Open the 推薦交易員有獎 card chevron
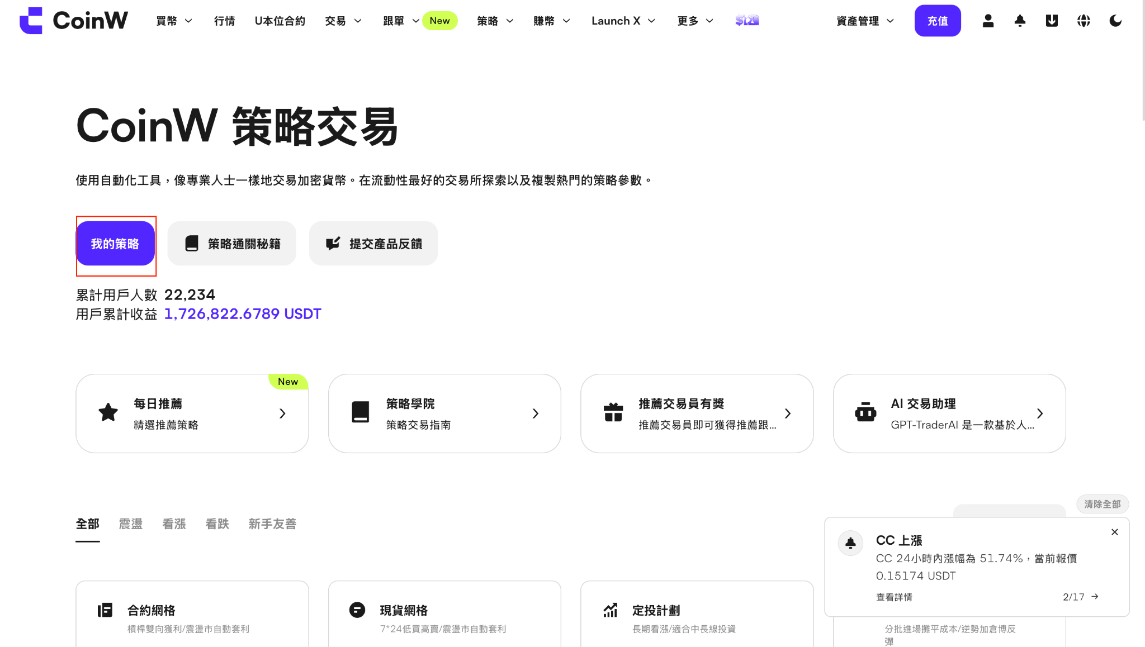Screen dimensions: 1145x647 (788, 413)
